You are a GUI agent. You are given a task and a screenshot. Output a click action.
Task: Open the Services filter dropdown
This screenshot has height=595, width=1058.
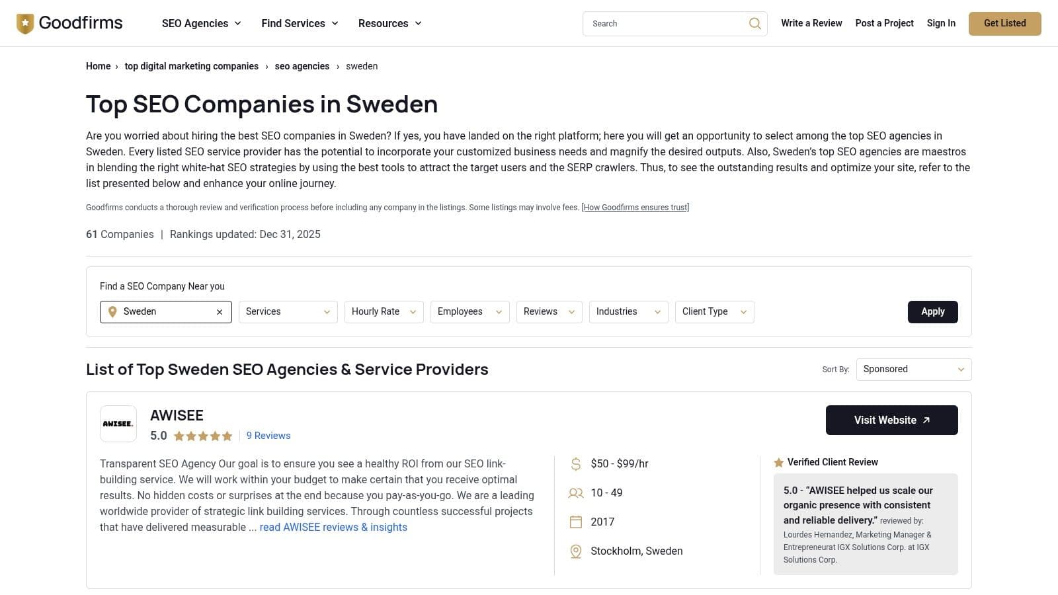coord(288,311)
